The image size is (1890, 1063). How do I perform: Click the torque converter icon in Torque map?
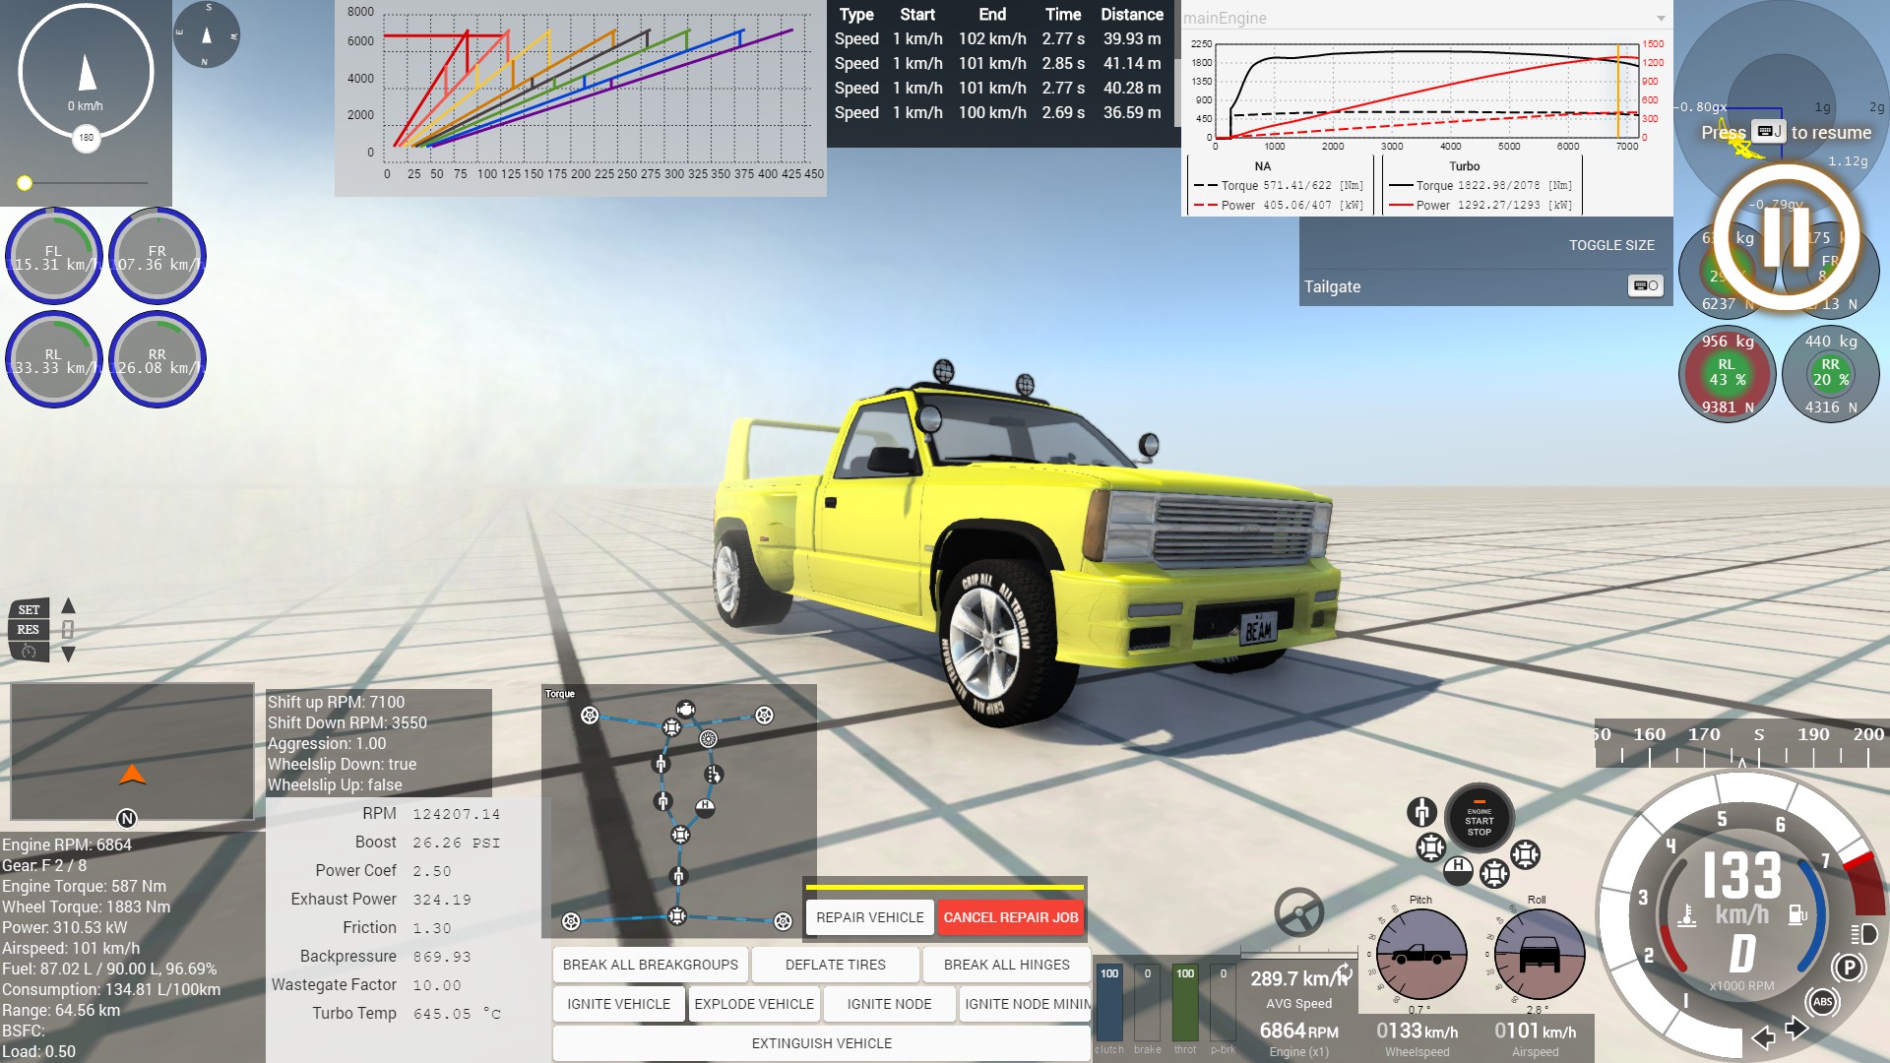pyautogui.click(x=708, y=738)
